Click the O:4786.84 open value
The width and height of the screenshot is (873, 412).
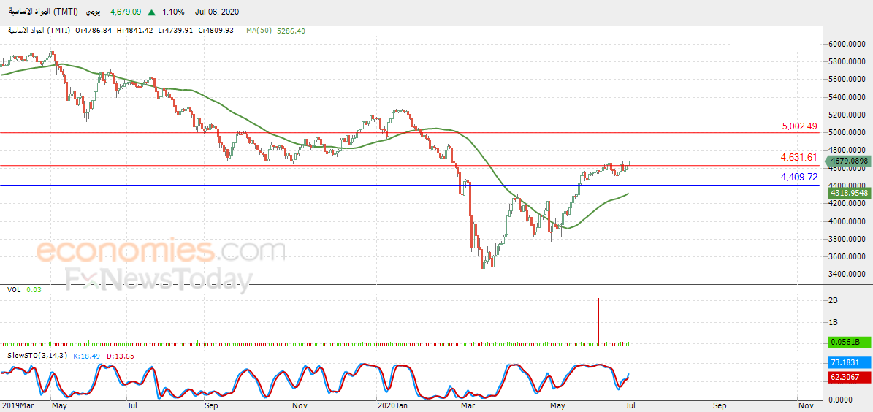(94, 31)
